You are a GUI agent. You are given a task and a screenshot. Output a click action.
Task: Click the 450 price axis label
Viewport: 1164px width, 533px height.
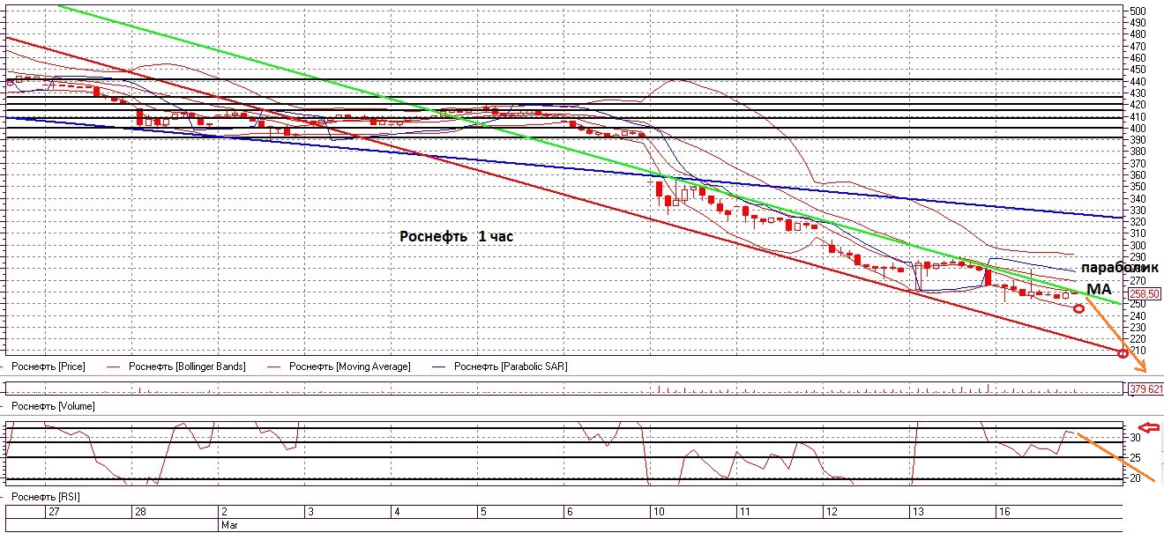1138,70
